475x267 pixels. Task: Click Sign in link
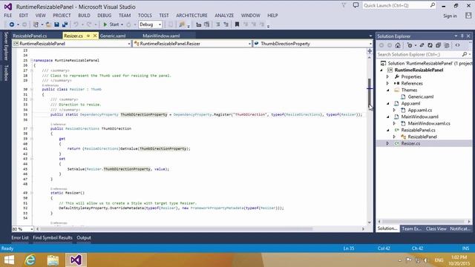[450, 16]
